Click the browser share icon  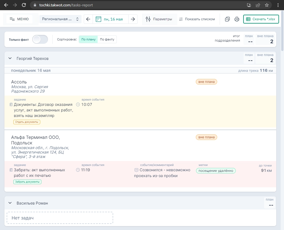(x=258, y=5)
